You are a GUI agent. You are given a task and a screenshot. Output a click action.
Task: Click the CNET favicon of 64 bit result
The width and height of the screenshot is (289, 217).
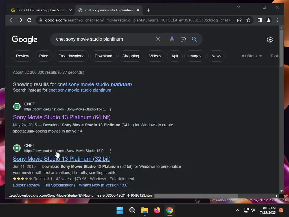pos(17,107)
